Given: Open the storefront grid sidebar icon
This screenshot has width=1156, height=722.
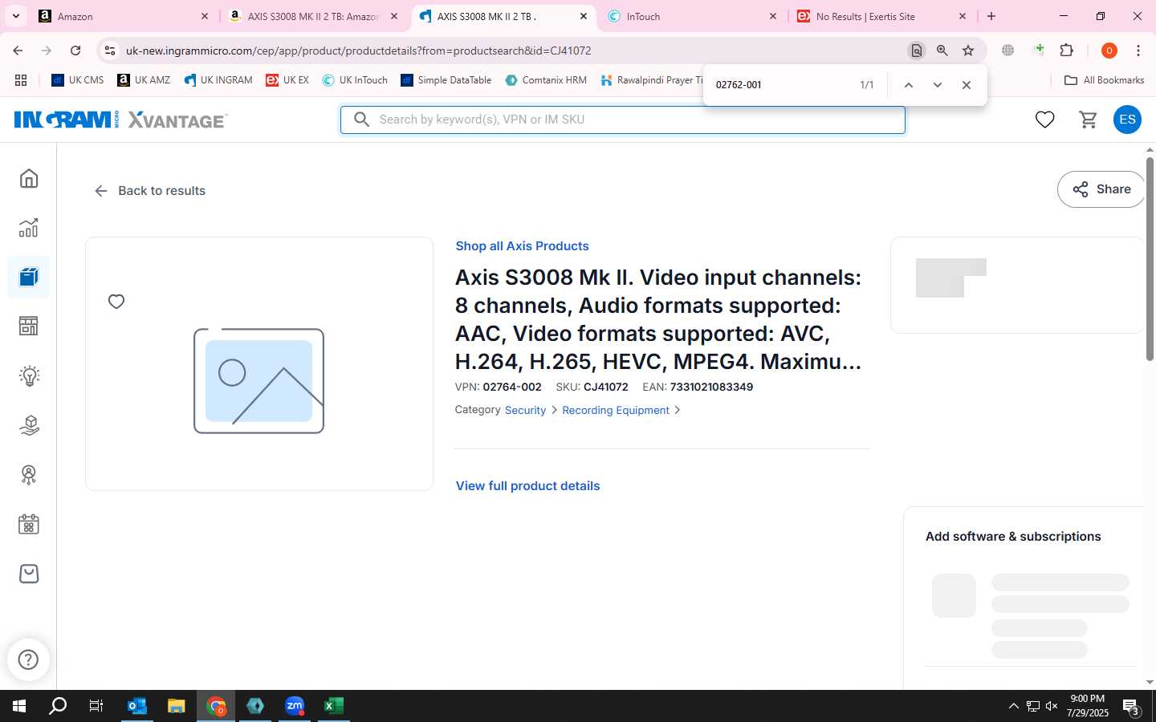Looking at the screenshot, I should coord(29,327).
